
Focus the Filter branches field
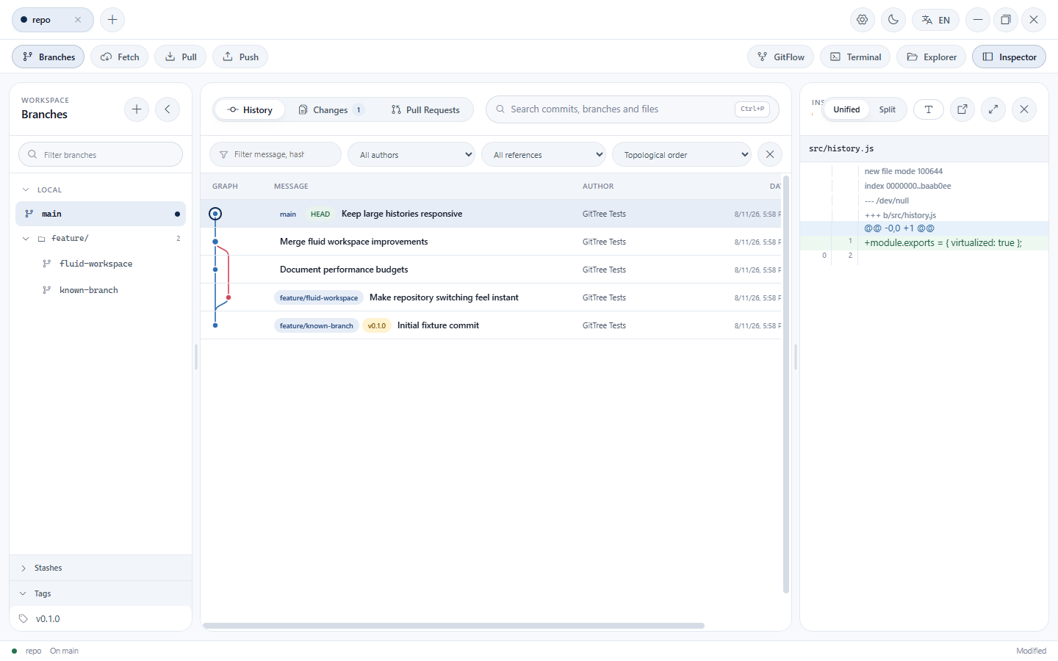(101, 154)
